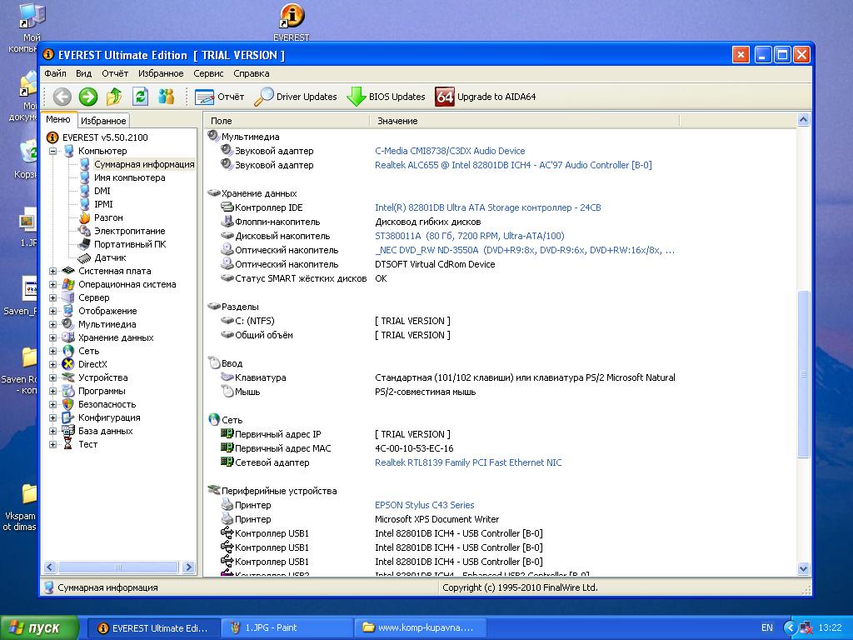Screen dimensions: 853x640
Task: Click the Up folder arrow icon
Action: (114, 97)
